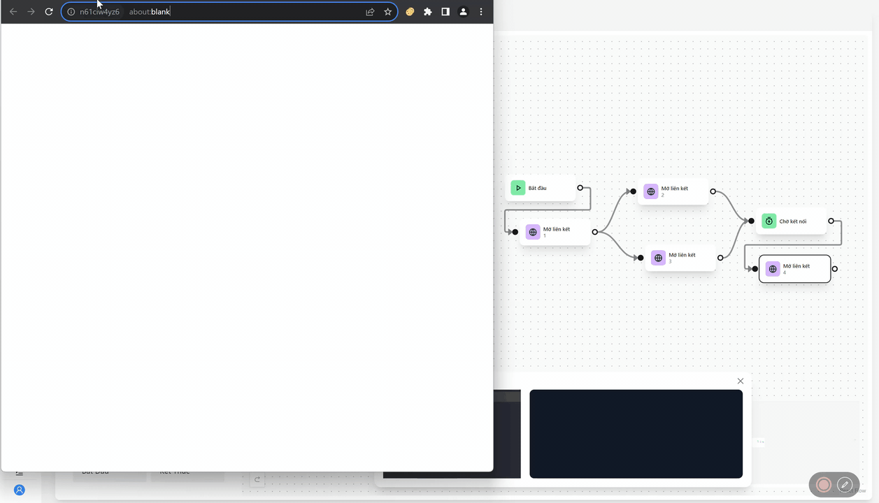The height and width of the screenshot is (503, 879).
Task: Click the output handle of the Bắt đầu node
Action: pos(580,187)
